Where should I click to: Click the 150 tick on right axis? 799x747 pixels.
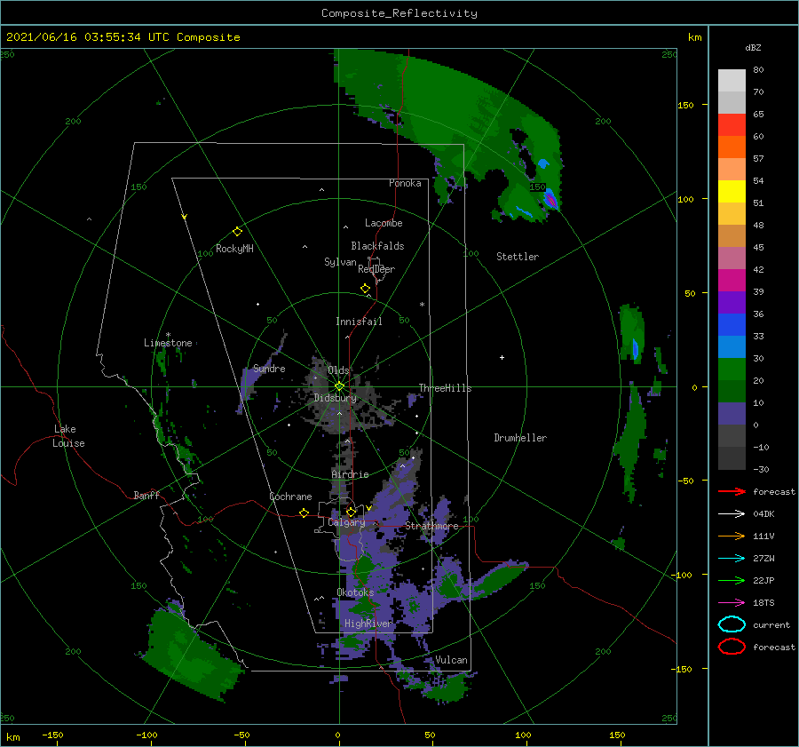click(x=685, y=105)
